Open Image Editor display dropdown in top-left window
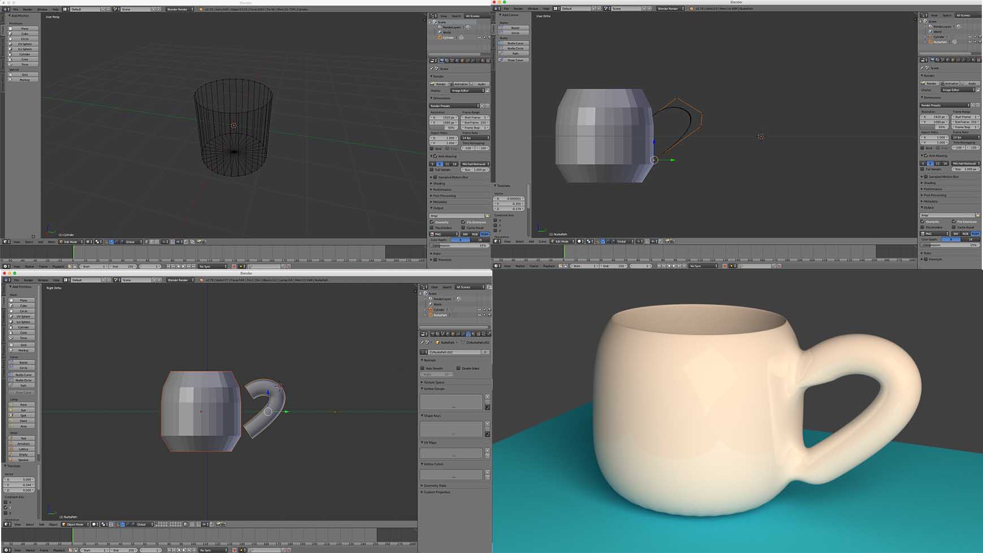Viewport: 983px width, 553px height. 467,90
